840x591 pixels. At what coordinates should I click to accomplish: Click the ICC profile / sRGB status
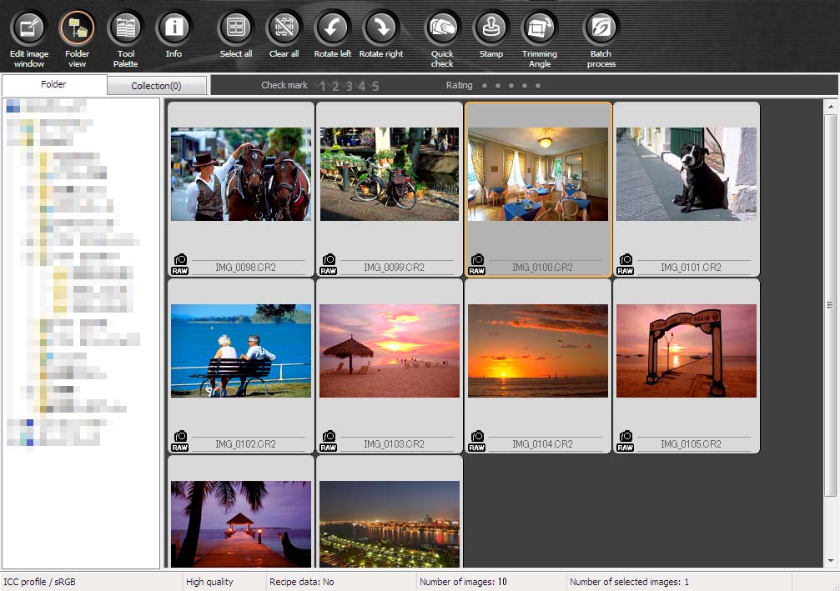click(40, 582)
